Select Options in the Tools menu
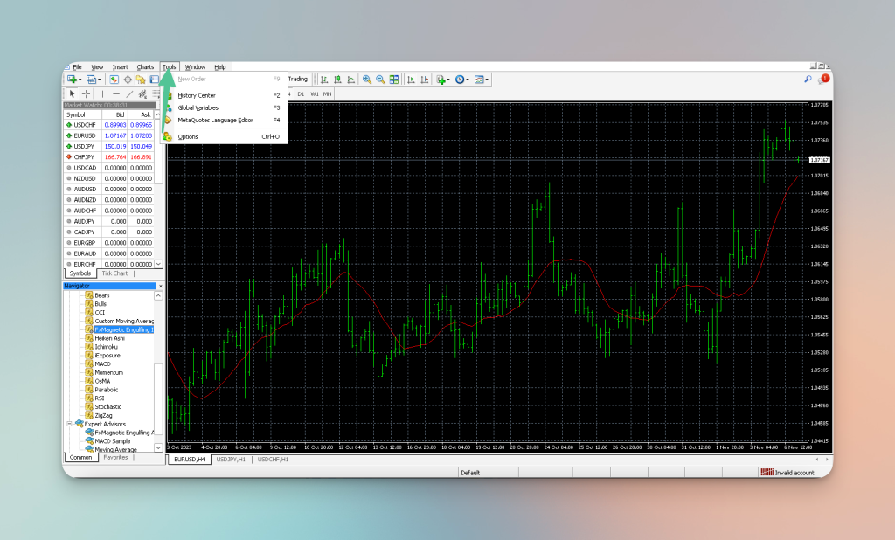Viewport: 895px width, 540px height. pos(188,136)
